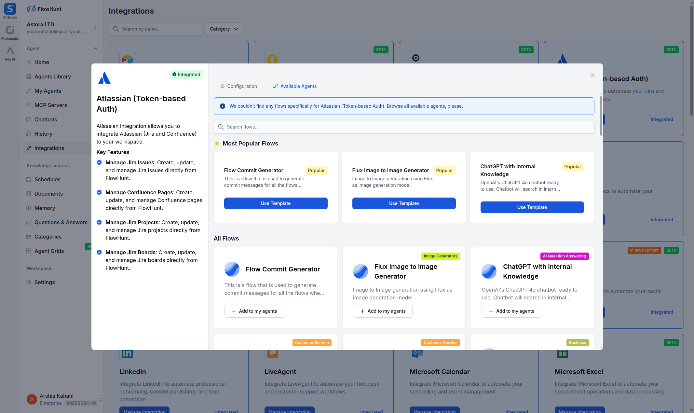Select the Available Agents tab
The image size is (694, 413).
(294, 86)
